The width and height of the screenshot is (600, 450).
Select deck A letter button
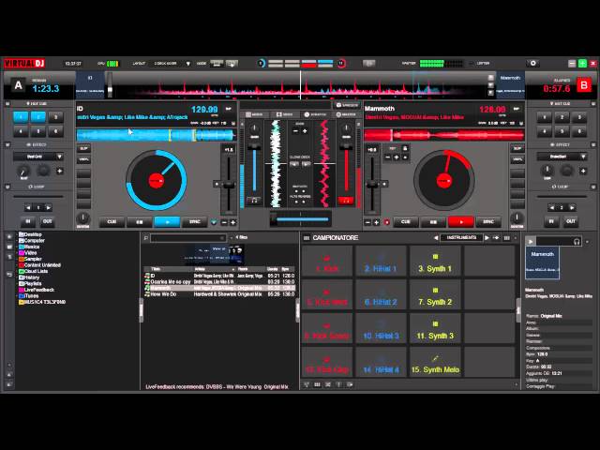(18, 85)
